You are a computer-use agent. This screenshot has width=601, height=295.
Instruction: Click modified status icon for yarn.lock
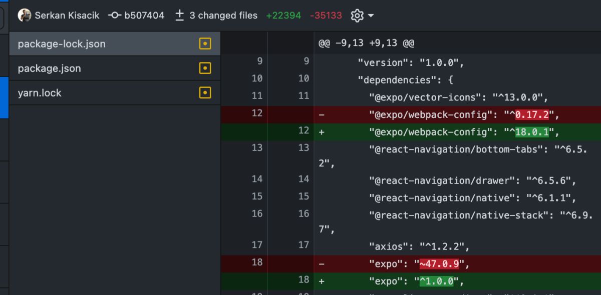coord(205,93)
